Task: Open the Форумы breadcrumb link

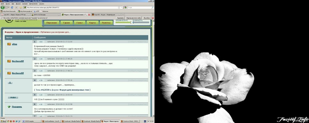Action: pos(9,32)
